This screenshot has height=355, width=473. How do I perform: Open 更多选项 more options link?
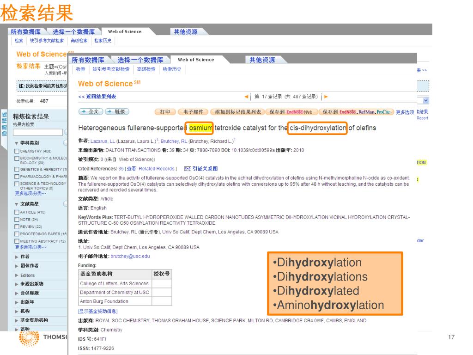pyautogui.click(x=405, y=112)
